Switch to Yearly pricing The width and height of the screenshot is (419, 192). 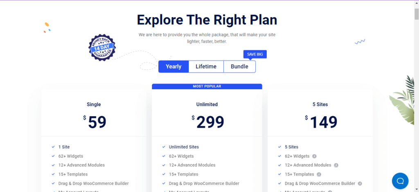click(x=173, y=67)
